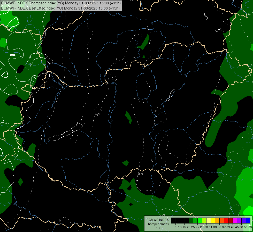Click the red-orange 35–37 legend swatch
This screenshot has height=232, width=253.
tap(222, 221)
